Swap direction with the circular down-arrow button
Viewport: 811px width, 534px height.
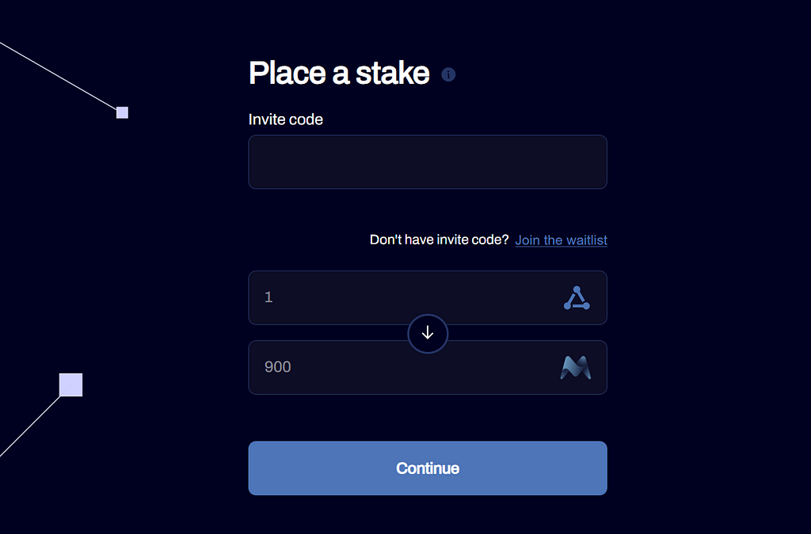click(x=428, y=334)
